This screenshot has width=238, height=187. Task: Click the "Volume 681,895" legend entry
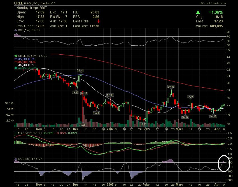(27, 68)
